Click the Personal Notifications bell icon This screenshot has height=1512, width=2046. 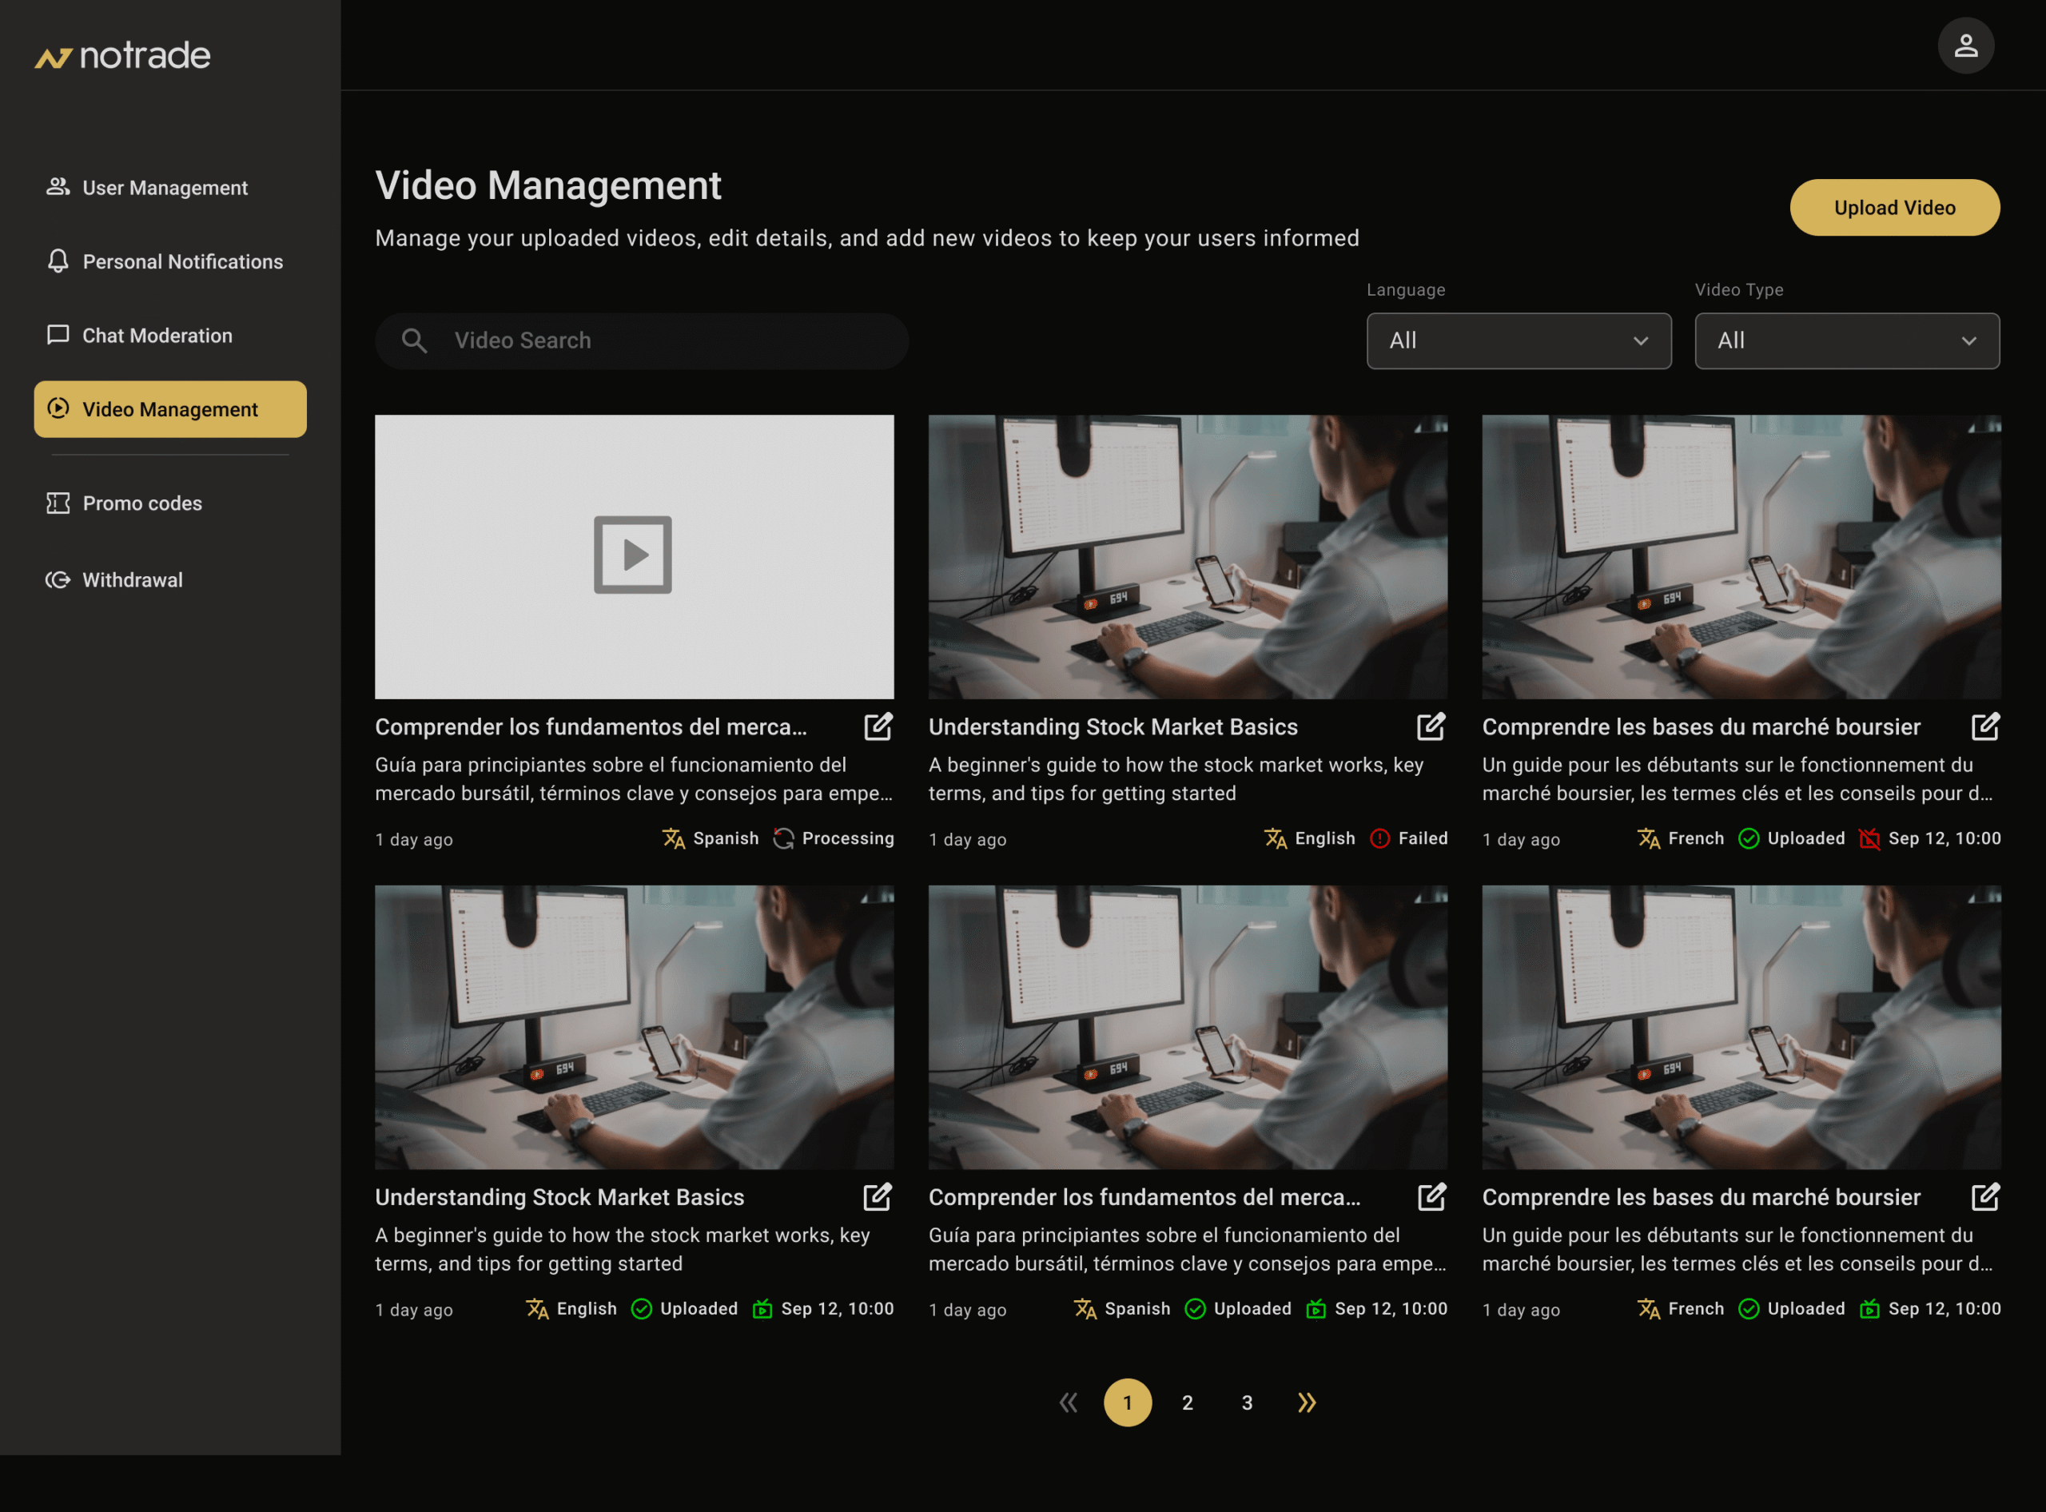tap(57, 262)
